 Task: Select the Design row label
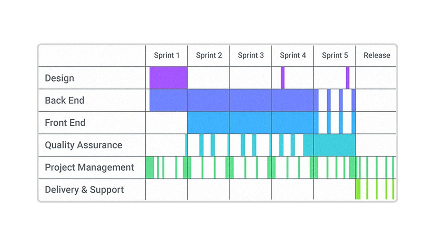pos(59,78)
